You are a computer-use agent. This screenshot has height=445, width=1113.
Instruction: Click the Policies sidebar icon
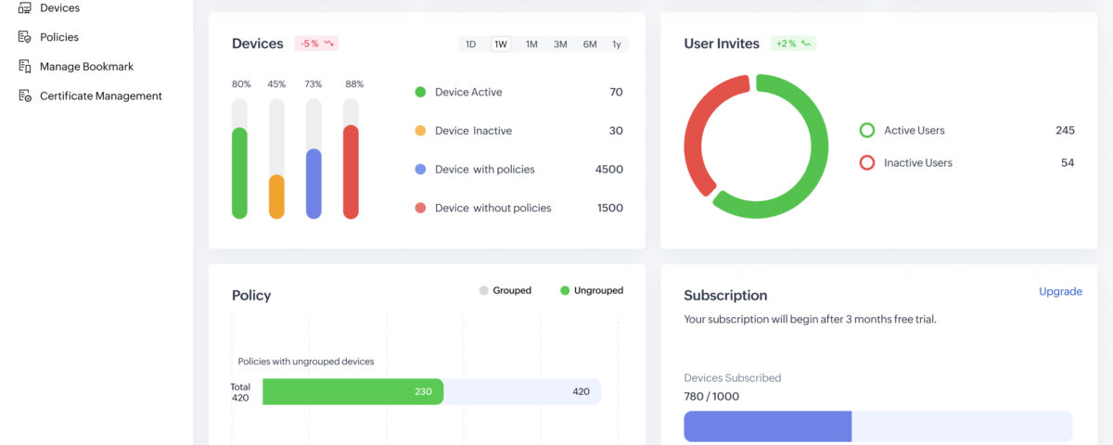coord(25,37)
